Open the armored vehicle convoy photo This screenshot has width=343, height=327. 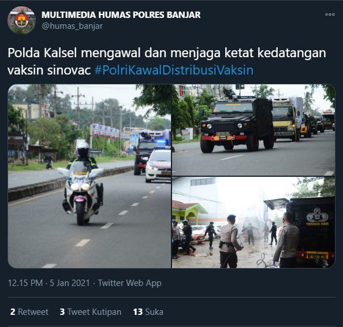click(253, 130)
